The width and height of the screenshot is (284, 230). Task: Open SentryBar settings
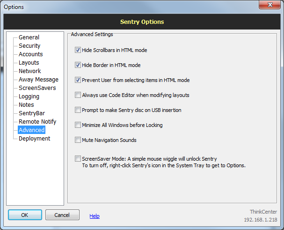pyautogui.click(x=32, y=113)
